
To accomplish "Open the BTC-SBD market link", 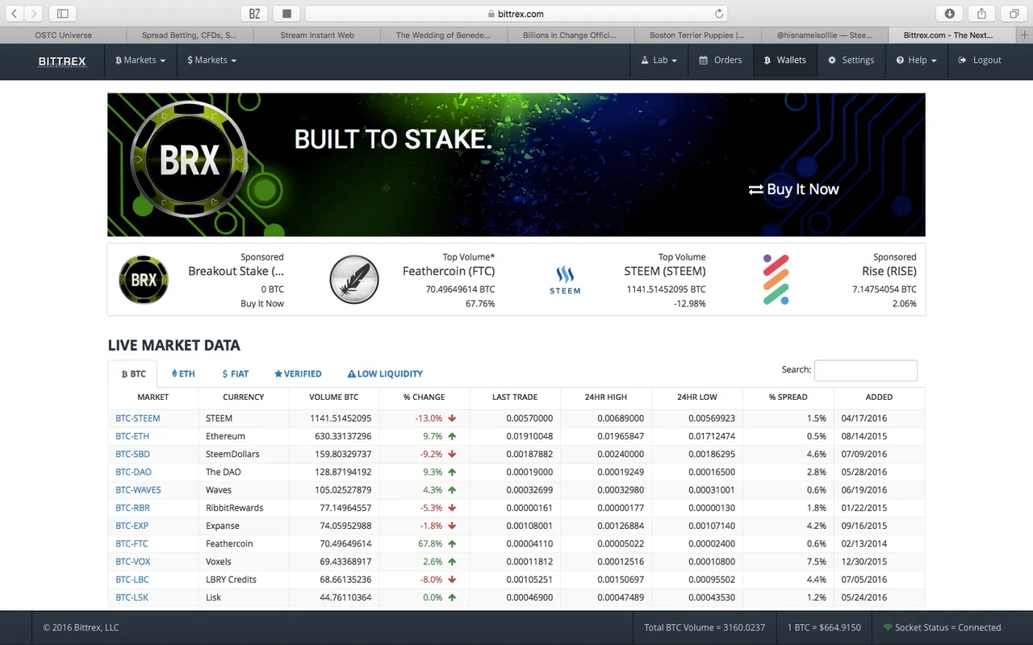I will pyautogui.click(x=132, y=454).
